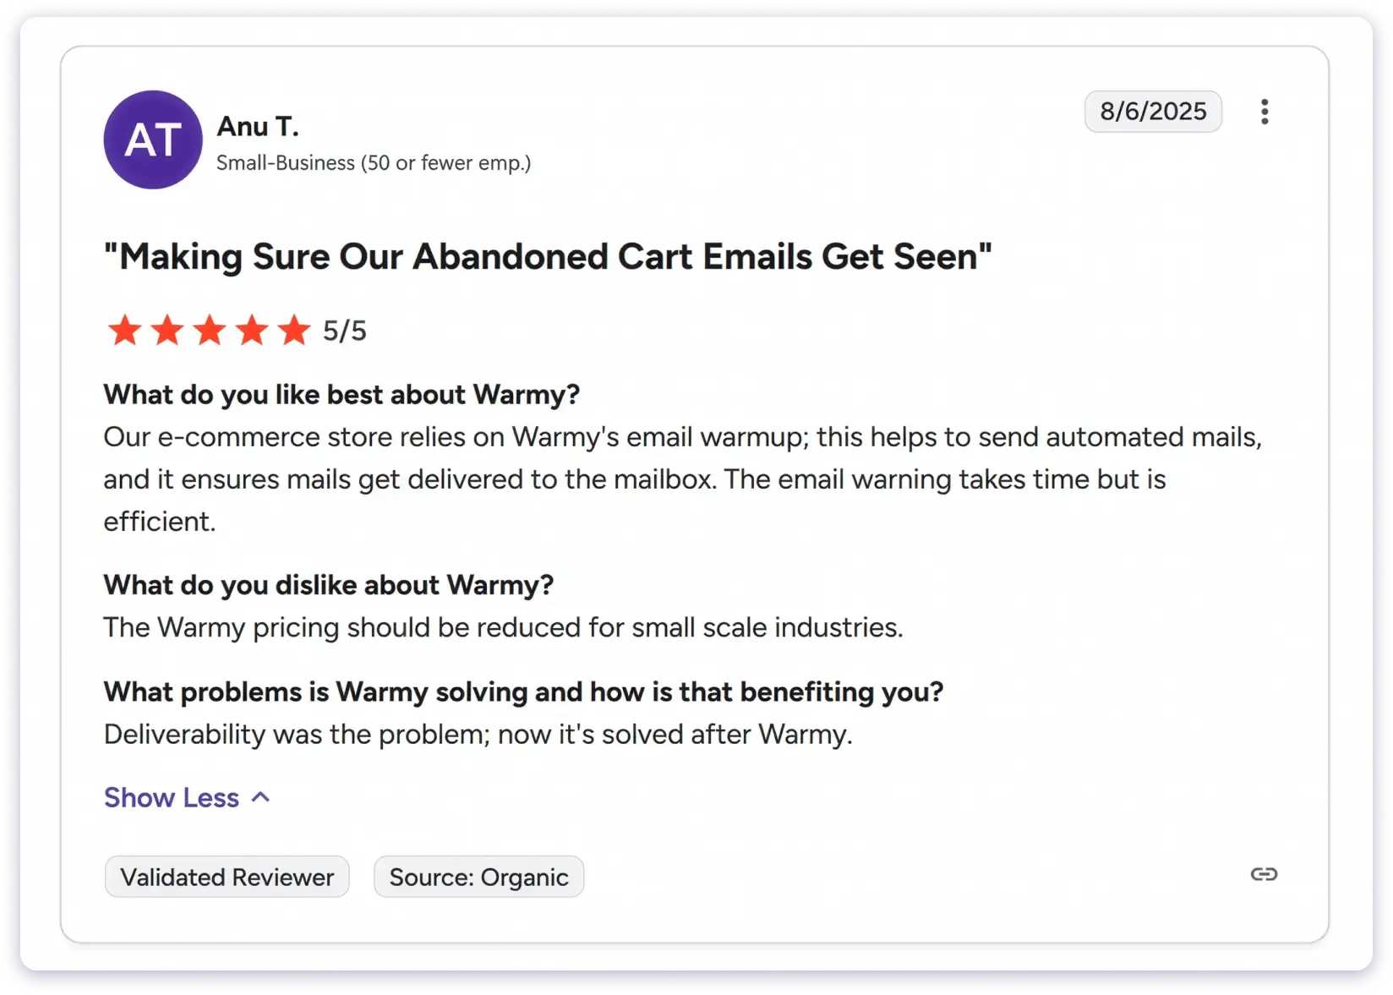Click the second red rating star
Image resolution: width=1393 pixels, height=995 pixels.
point(167,331)
